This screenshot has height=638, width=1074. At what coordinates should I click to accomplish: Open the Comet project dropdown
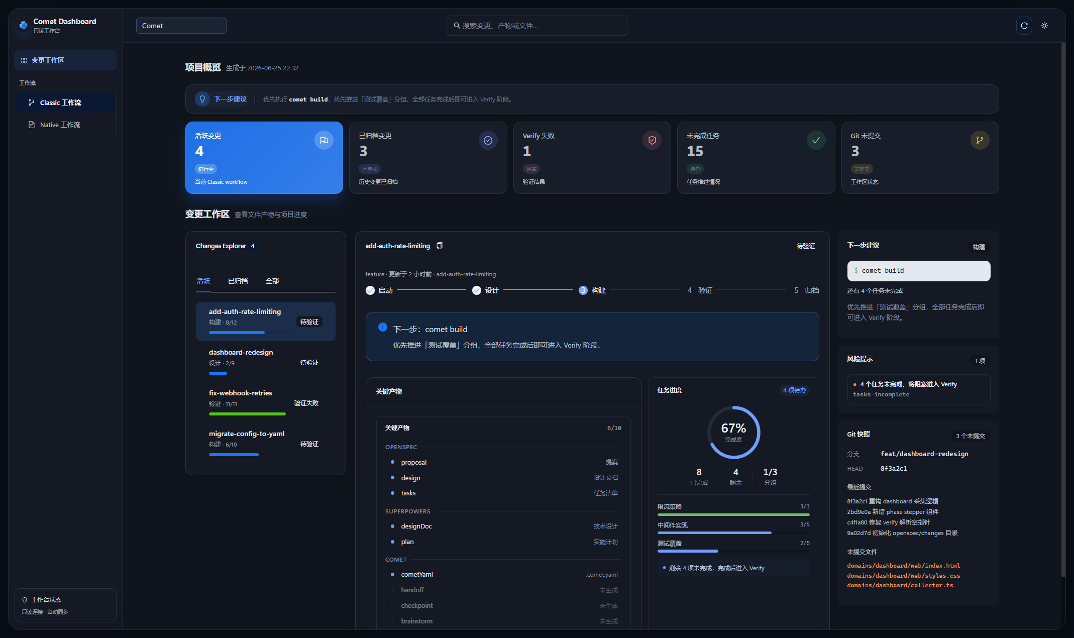coord(181,26)
